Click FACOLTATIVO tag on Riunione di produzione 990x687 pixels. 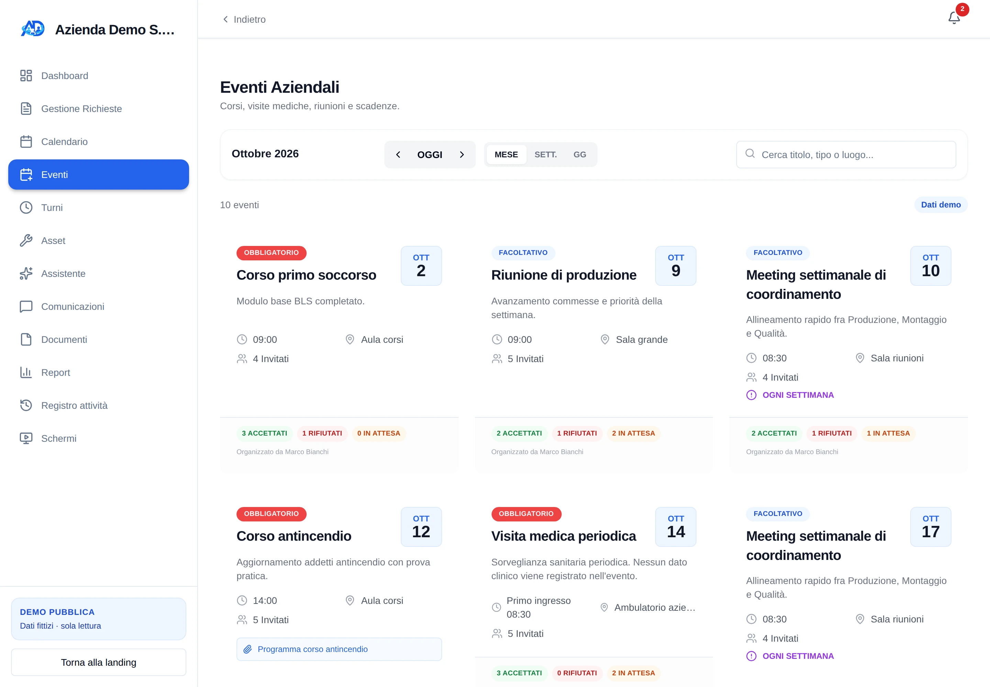click(x=523, y=253)
